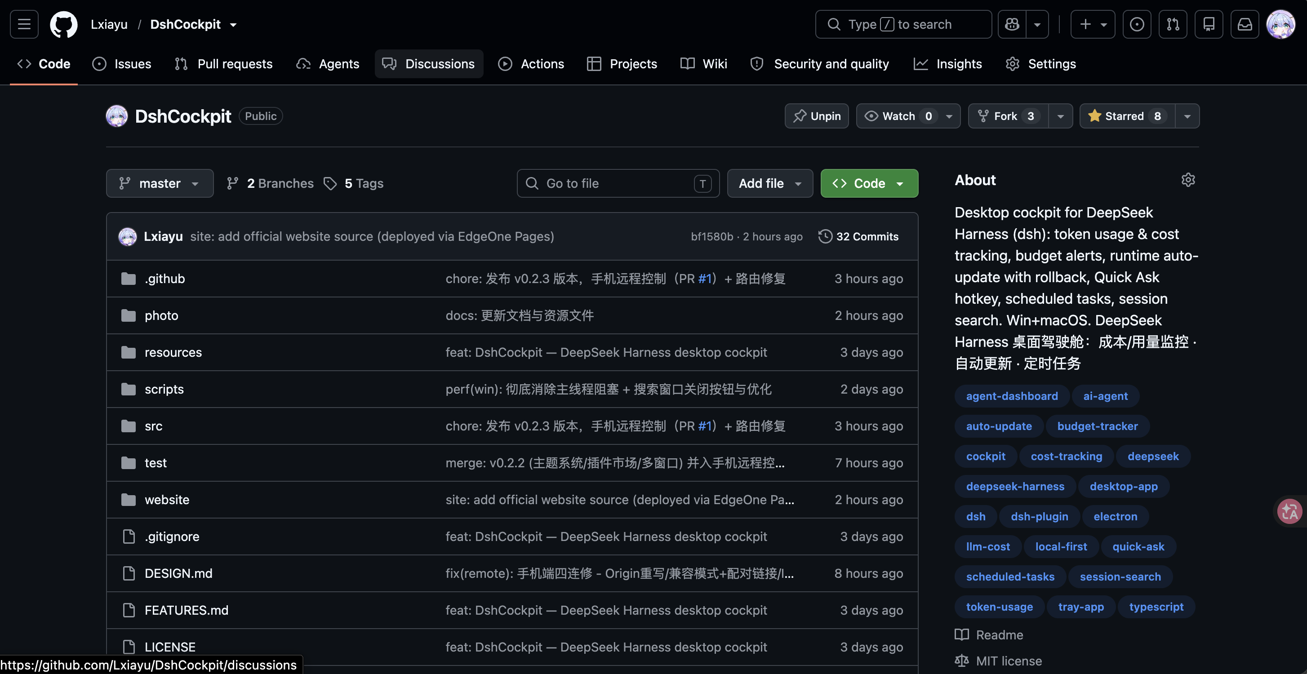Open the Insights tab

point(948,64)
